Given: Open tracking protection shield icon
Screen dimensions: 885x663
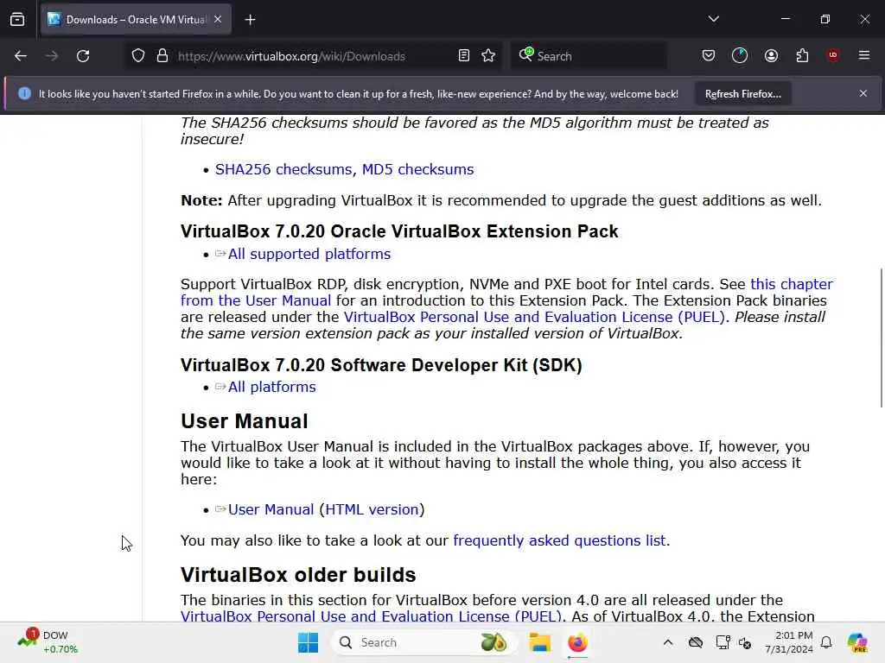Looking at the screenshot, I should [x=138, y=56].
